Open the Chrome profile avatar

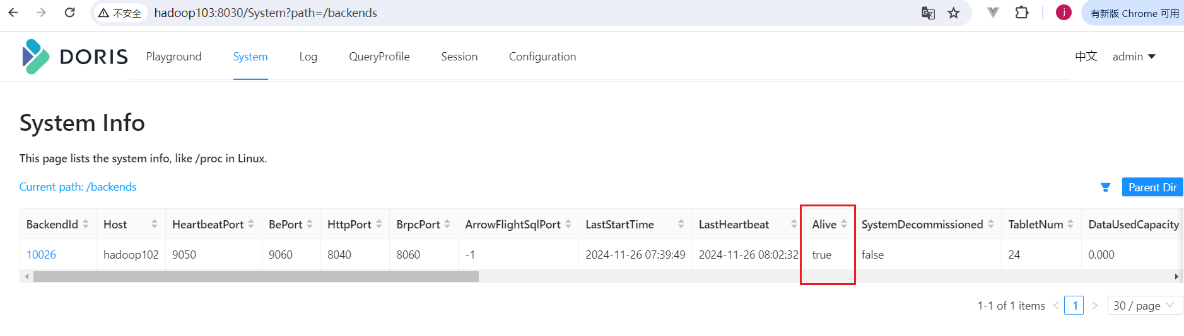coord(1064,13)
